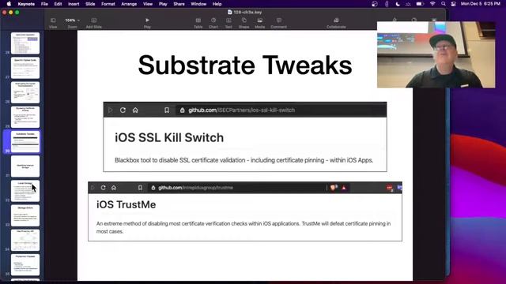This screenshot has width=506, height=284.
Task: Open the View menu in menu bar
Action: tap(148, 4)
